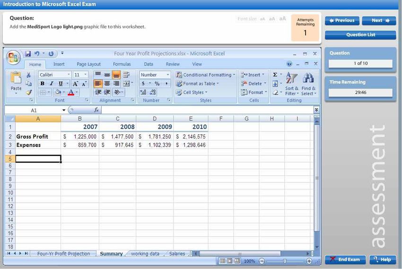402x269 pixels.
Task: Open Cell Styles dropdown
Action: 192,92
